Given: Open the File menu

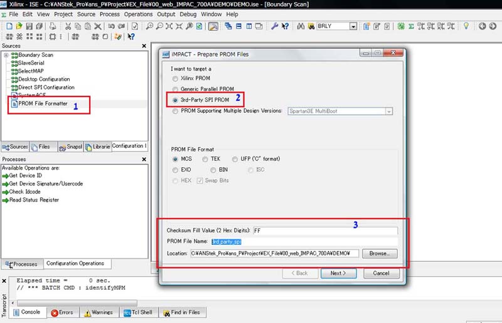Looking at the screenshot, I should pos(13,14).
